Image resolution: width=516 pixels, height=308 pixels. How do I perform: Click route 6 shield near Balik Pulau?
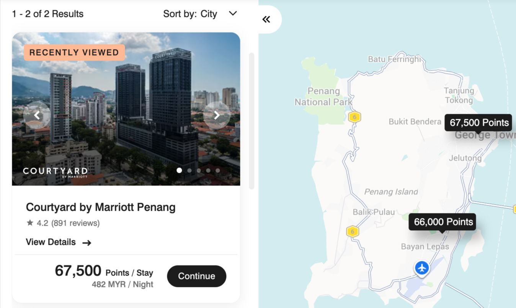[x=353, y=231]
